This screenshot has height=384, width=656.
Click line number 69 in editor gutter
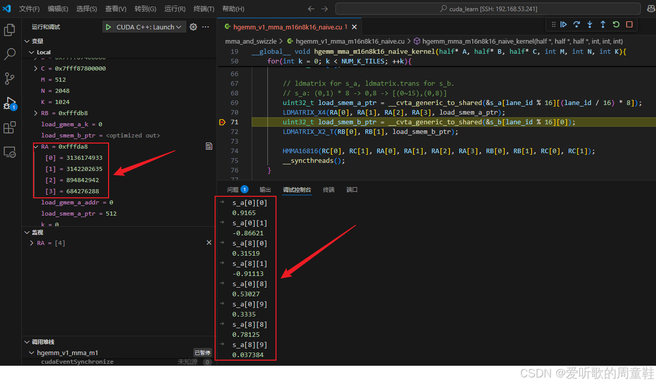point(234,102)
